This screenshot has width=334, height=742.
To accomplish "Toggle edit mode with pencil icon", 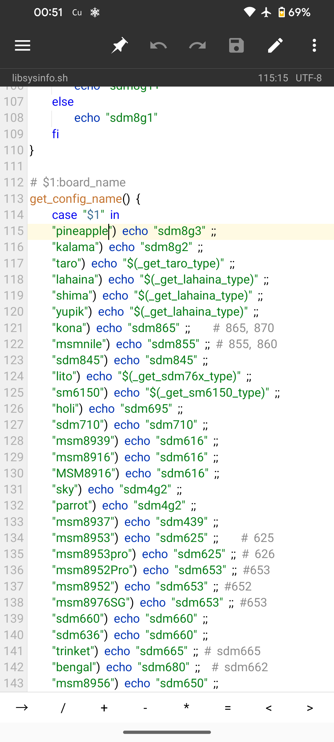I will point(275,46).
